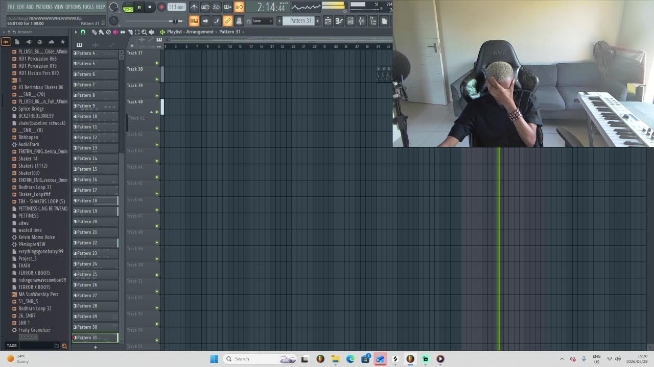This screenshot has width=654, height=367.
Task: Show browser All tab icon
Action: [6, 42]
